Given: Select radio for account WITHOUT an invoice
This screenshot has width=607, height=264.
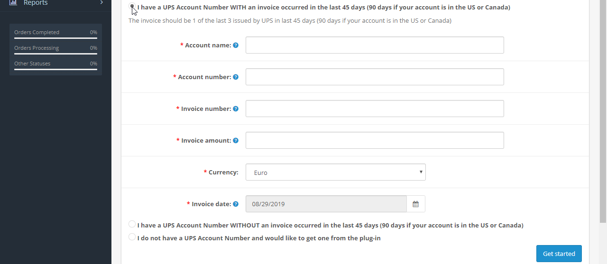Looking at the screenshot, I should coord(132,224).
